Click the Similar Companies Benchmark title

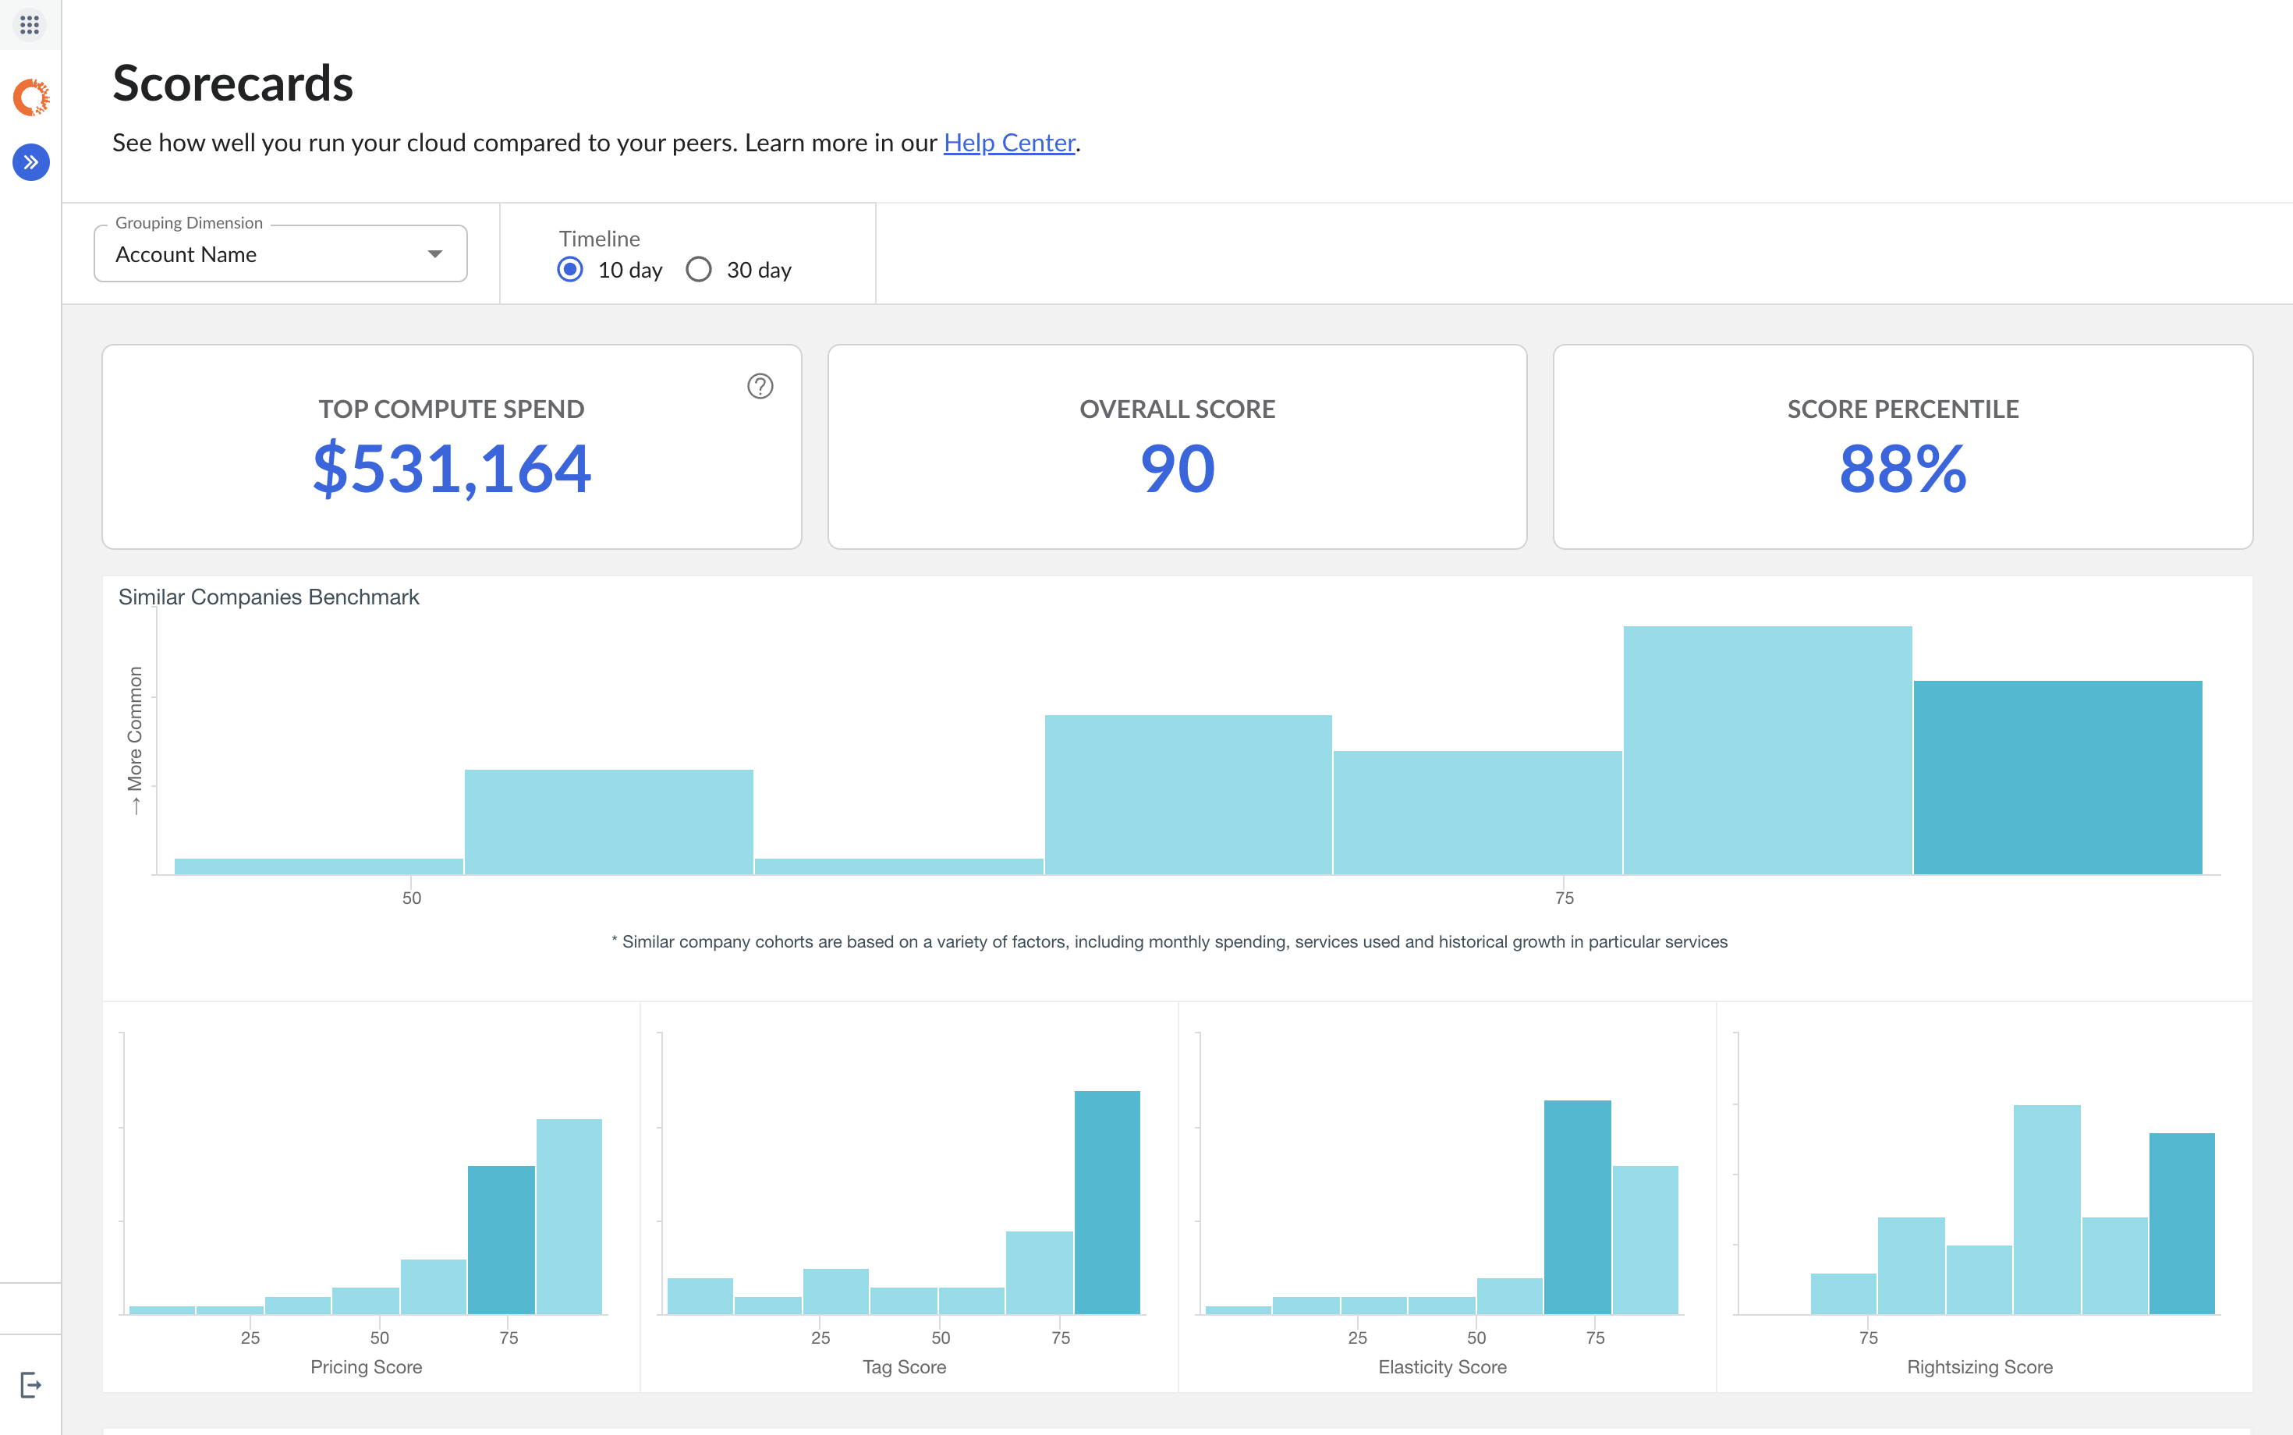[x=268, y=597]
